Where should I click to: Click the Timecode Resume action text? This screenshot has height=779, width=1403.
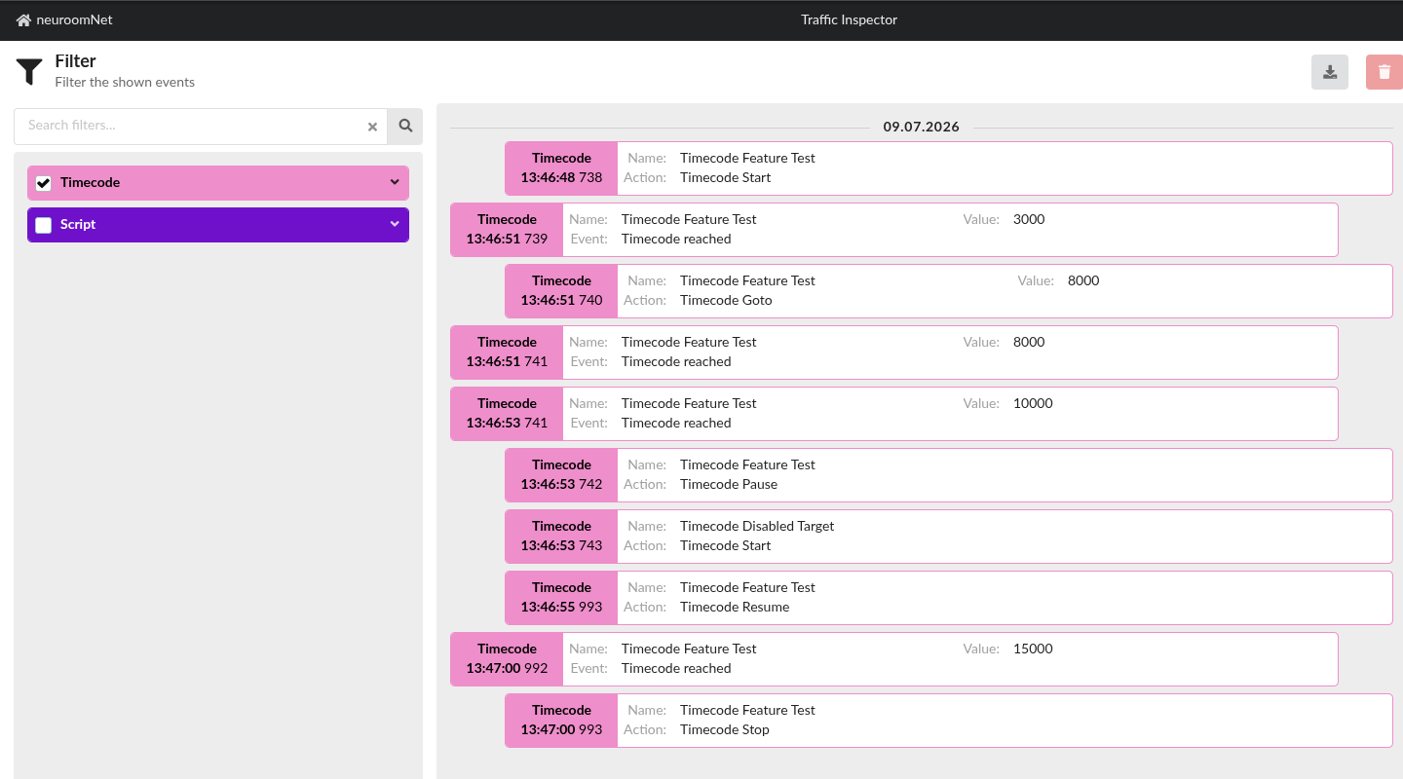[x=735, y=608]
